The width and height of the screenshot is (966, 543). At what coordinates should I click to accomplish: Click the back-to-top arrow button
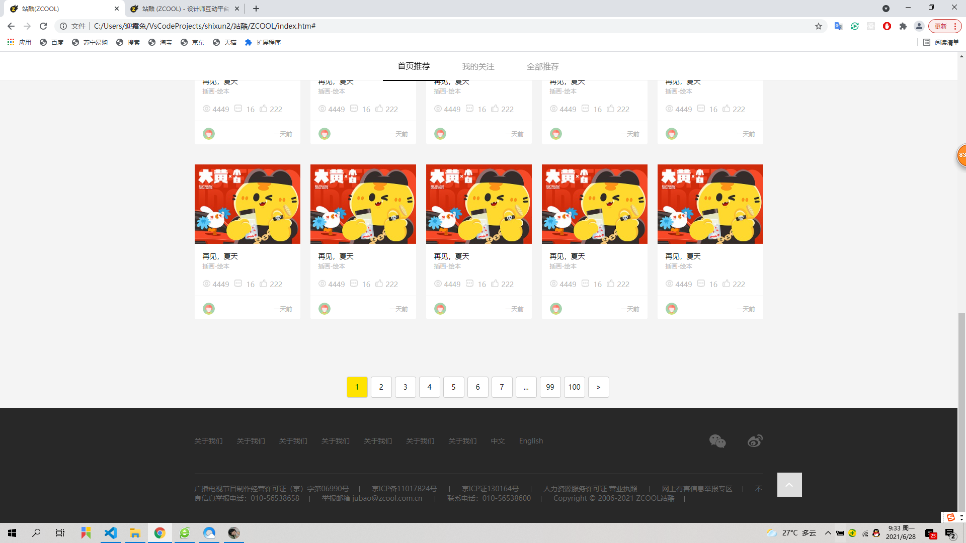point(789,485)
